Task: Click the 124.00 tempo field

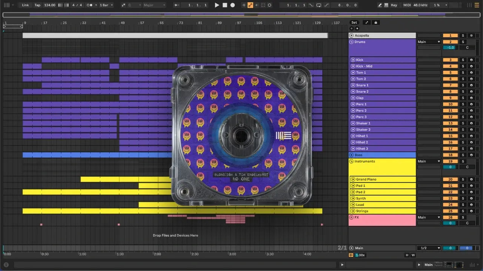Action: click(49, 5)
